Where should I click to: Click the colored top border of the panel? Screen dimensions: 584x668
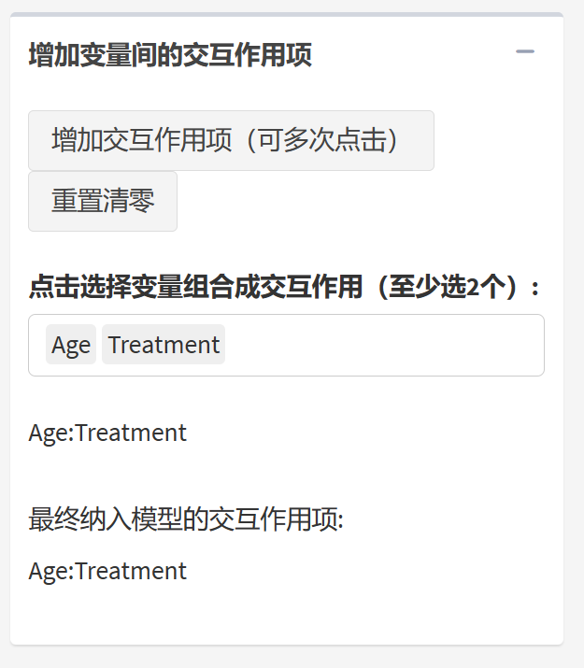(286, 15)
